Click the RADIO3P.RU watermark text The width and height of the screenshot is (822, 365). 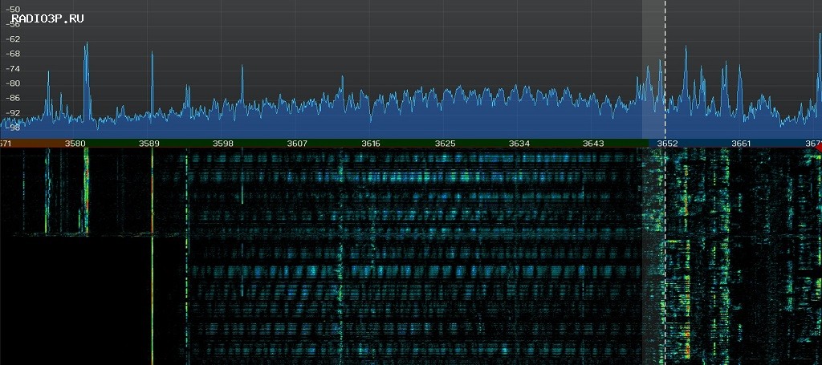(x=47, y=18)
